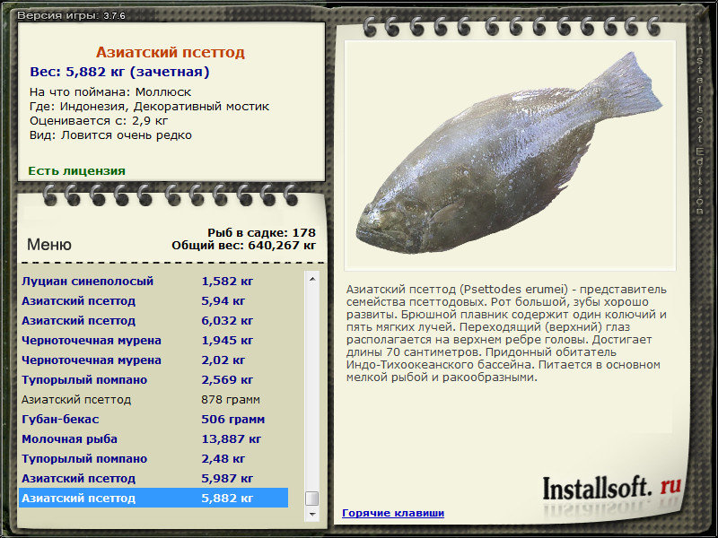Select Черноточечная мурена 2,02 кг row

[153, 360]
